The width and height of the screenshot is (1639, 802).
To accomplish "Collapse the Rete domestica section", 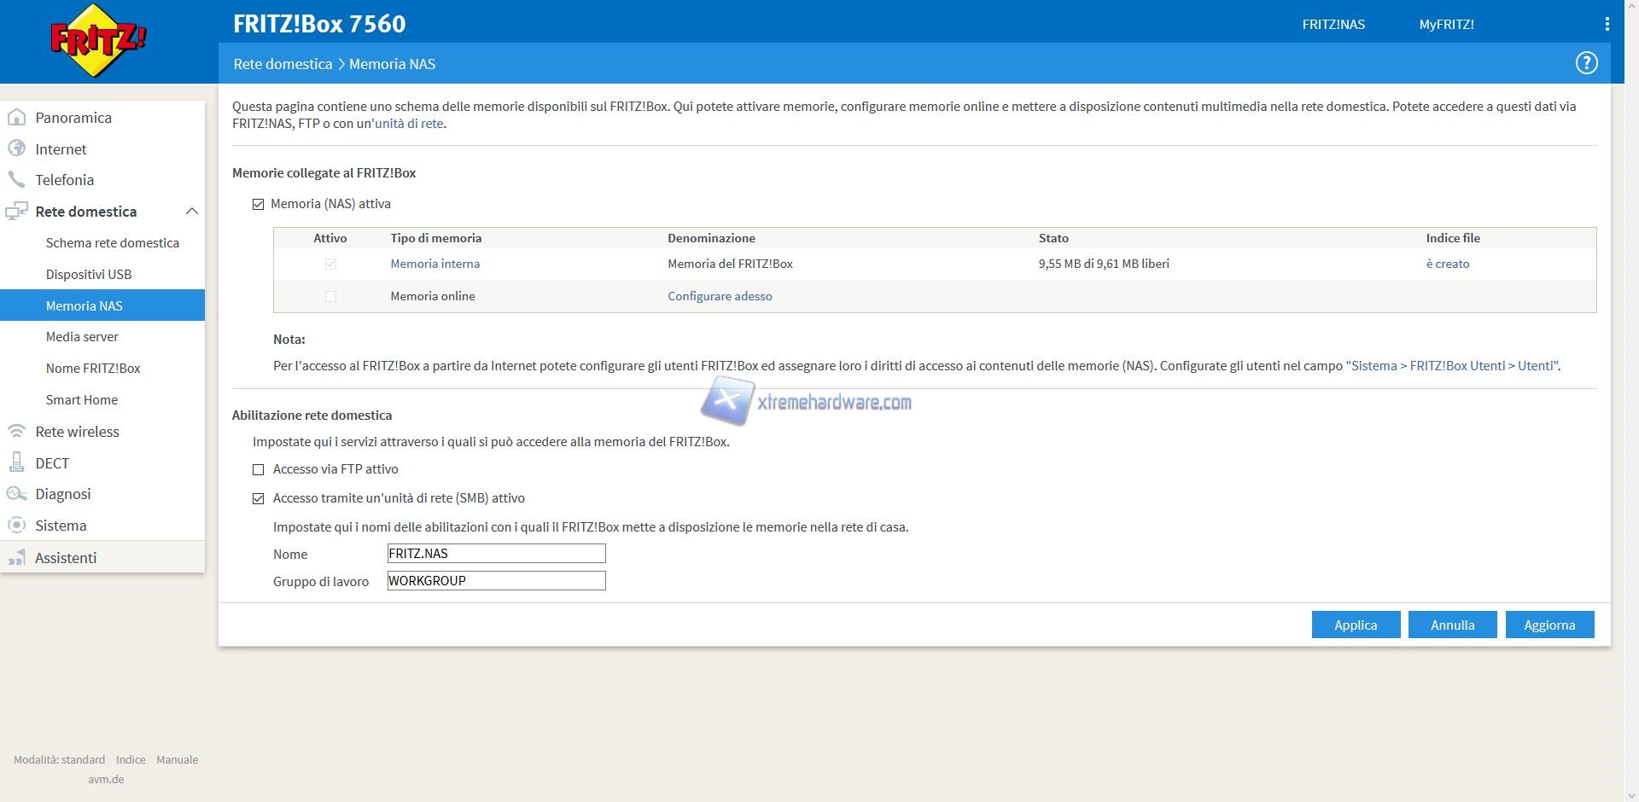I will [191, 212].
